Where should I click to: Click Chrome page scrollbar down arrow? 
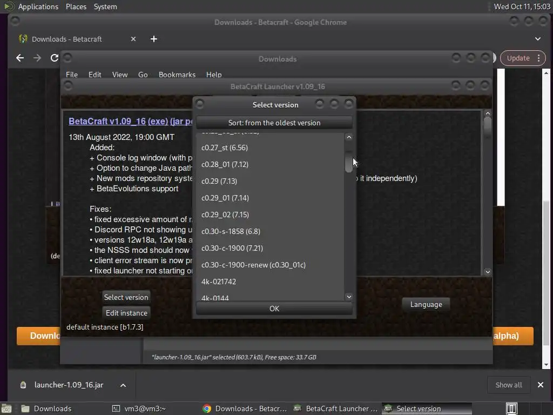pos(546,365)
